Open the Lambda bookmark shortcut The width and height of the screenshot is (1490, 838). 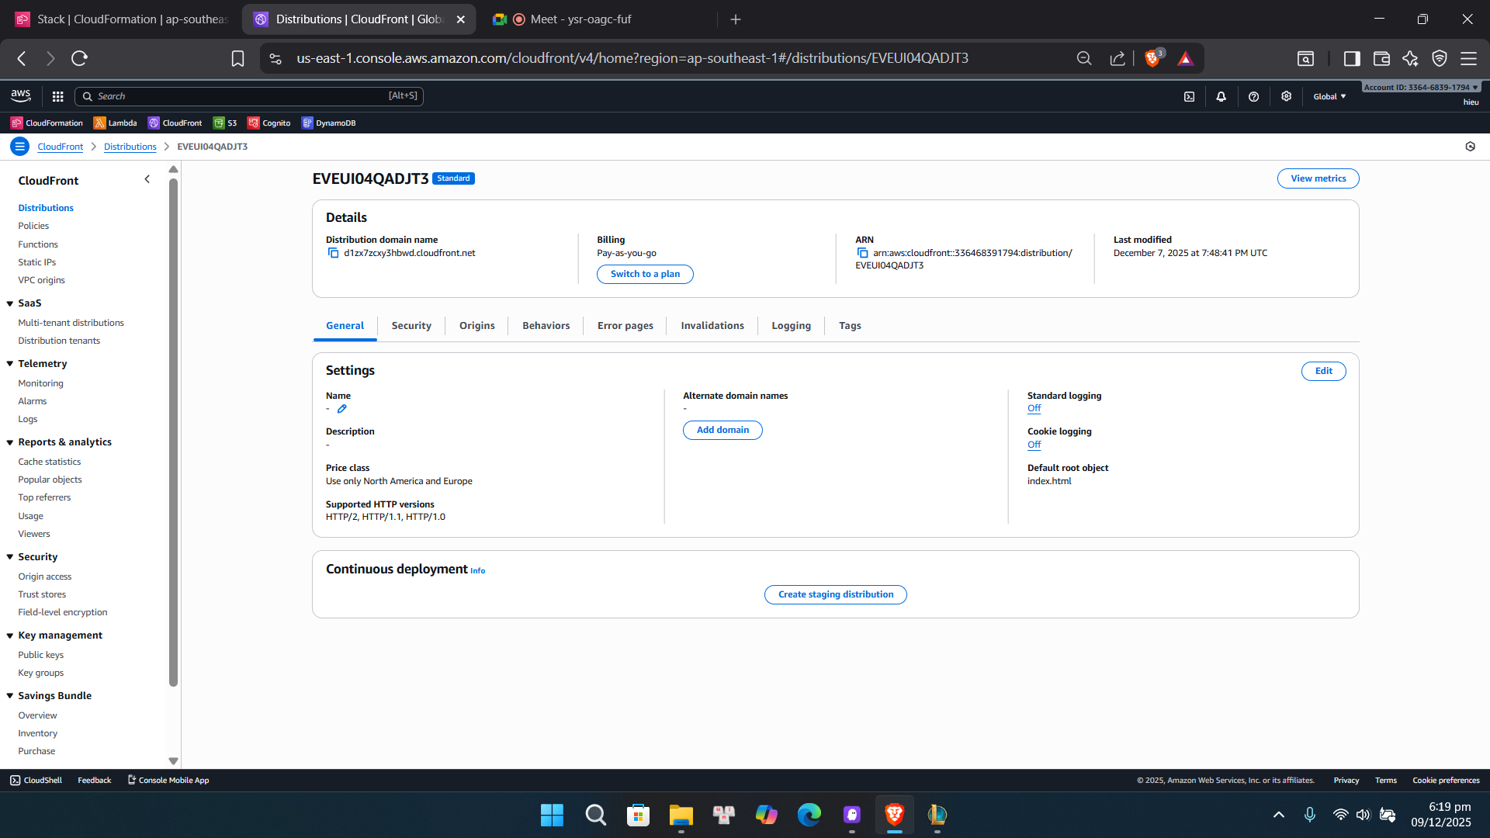click(x=115, y=123)
